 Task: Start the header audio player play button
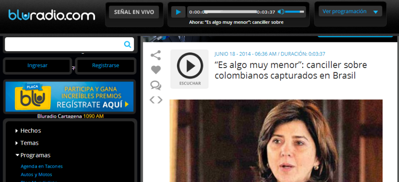coord(178,12)
